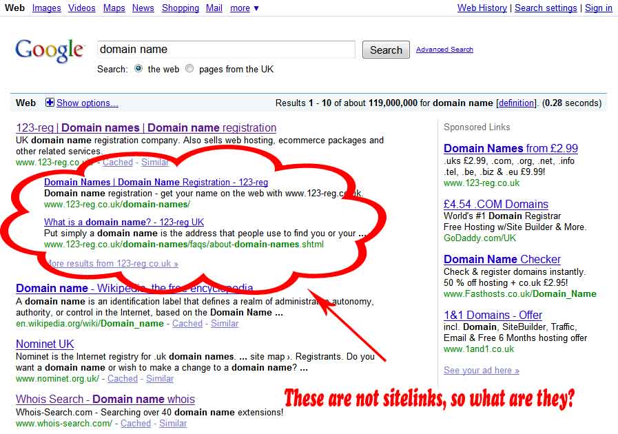Click www.123-reg.co.uk/domain-names/ URL text
618x434 pixels.
pos(117,204)
